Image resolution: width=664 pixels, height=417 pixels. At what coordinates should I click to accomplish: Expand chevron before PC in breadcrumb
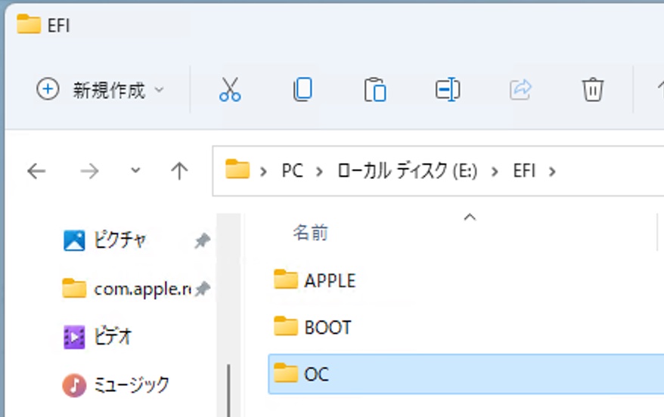pos(263,171)
